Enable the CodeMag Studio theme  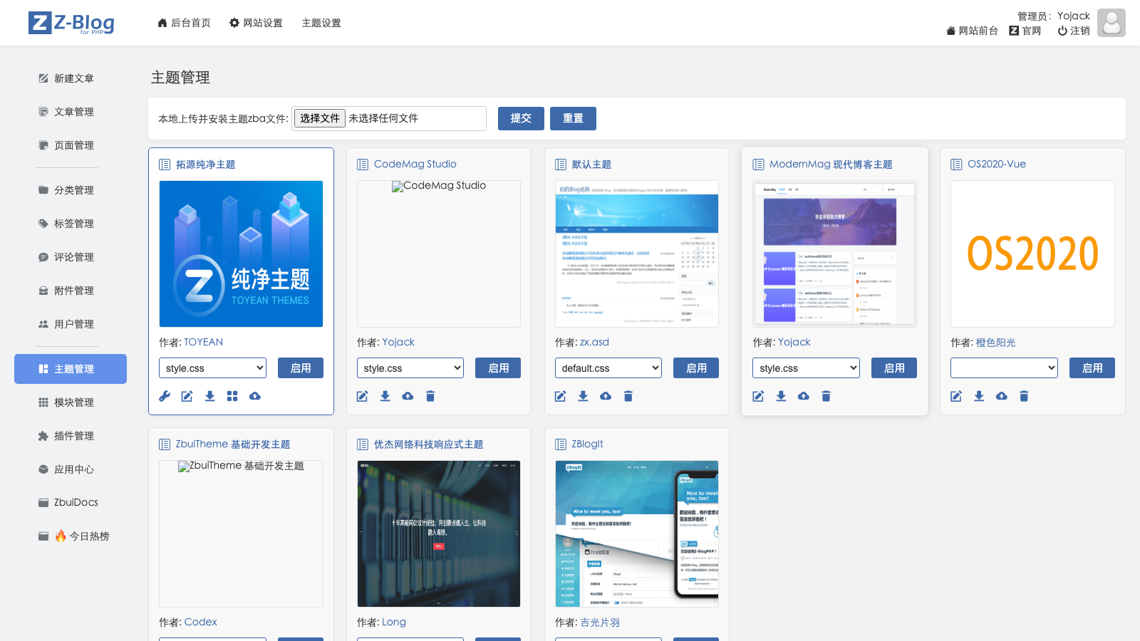[x=499, y=368]
